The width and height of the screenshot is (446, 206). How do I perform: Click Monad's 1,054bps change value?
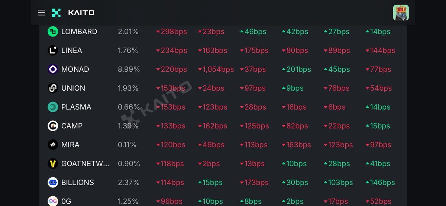click(x=216, y=69)
